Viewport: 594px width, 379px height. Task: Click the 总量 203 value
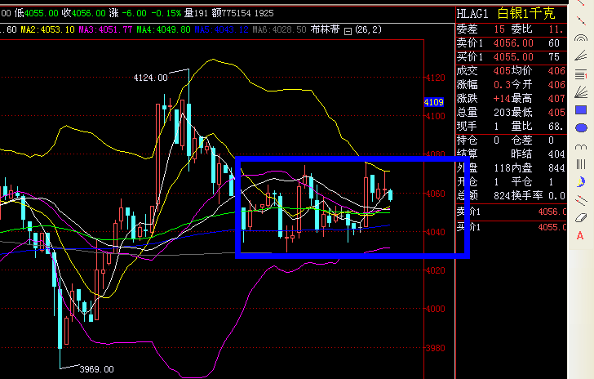[x=502, y=112]
